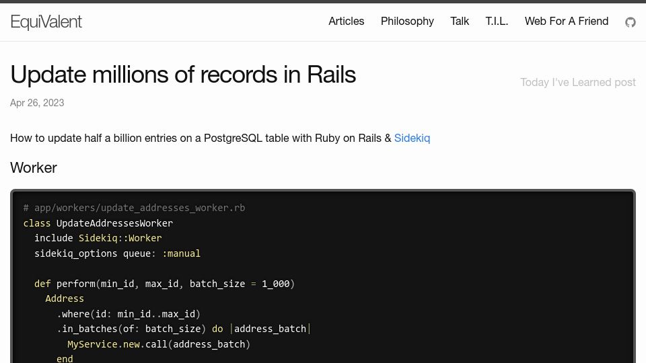Click the code comment with worker file path
This screenshot has height=363, width=646.
tap(135, 208)
